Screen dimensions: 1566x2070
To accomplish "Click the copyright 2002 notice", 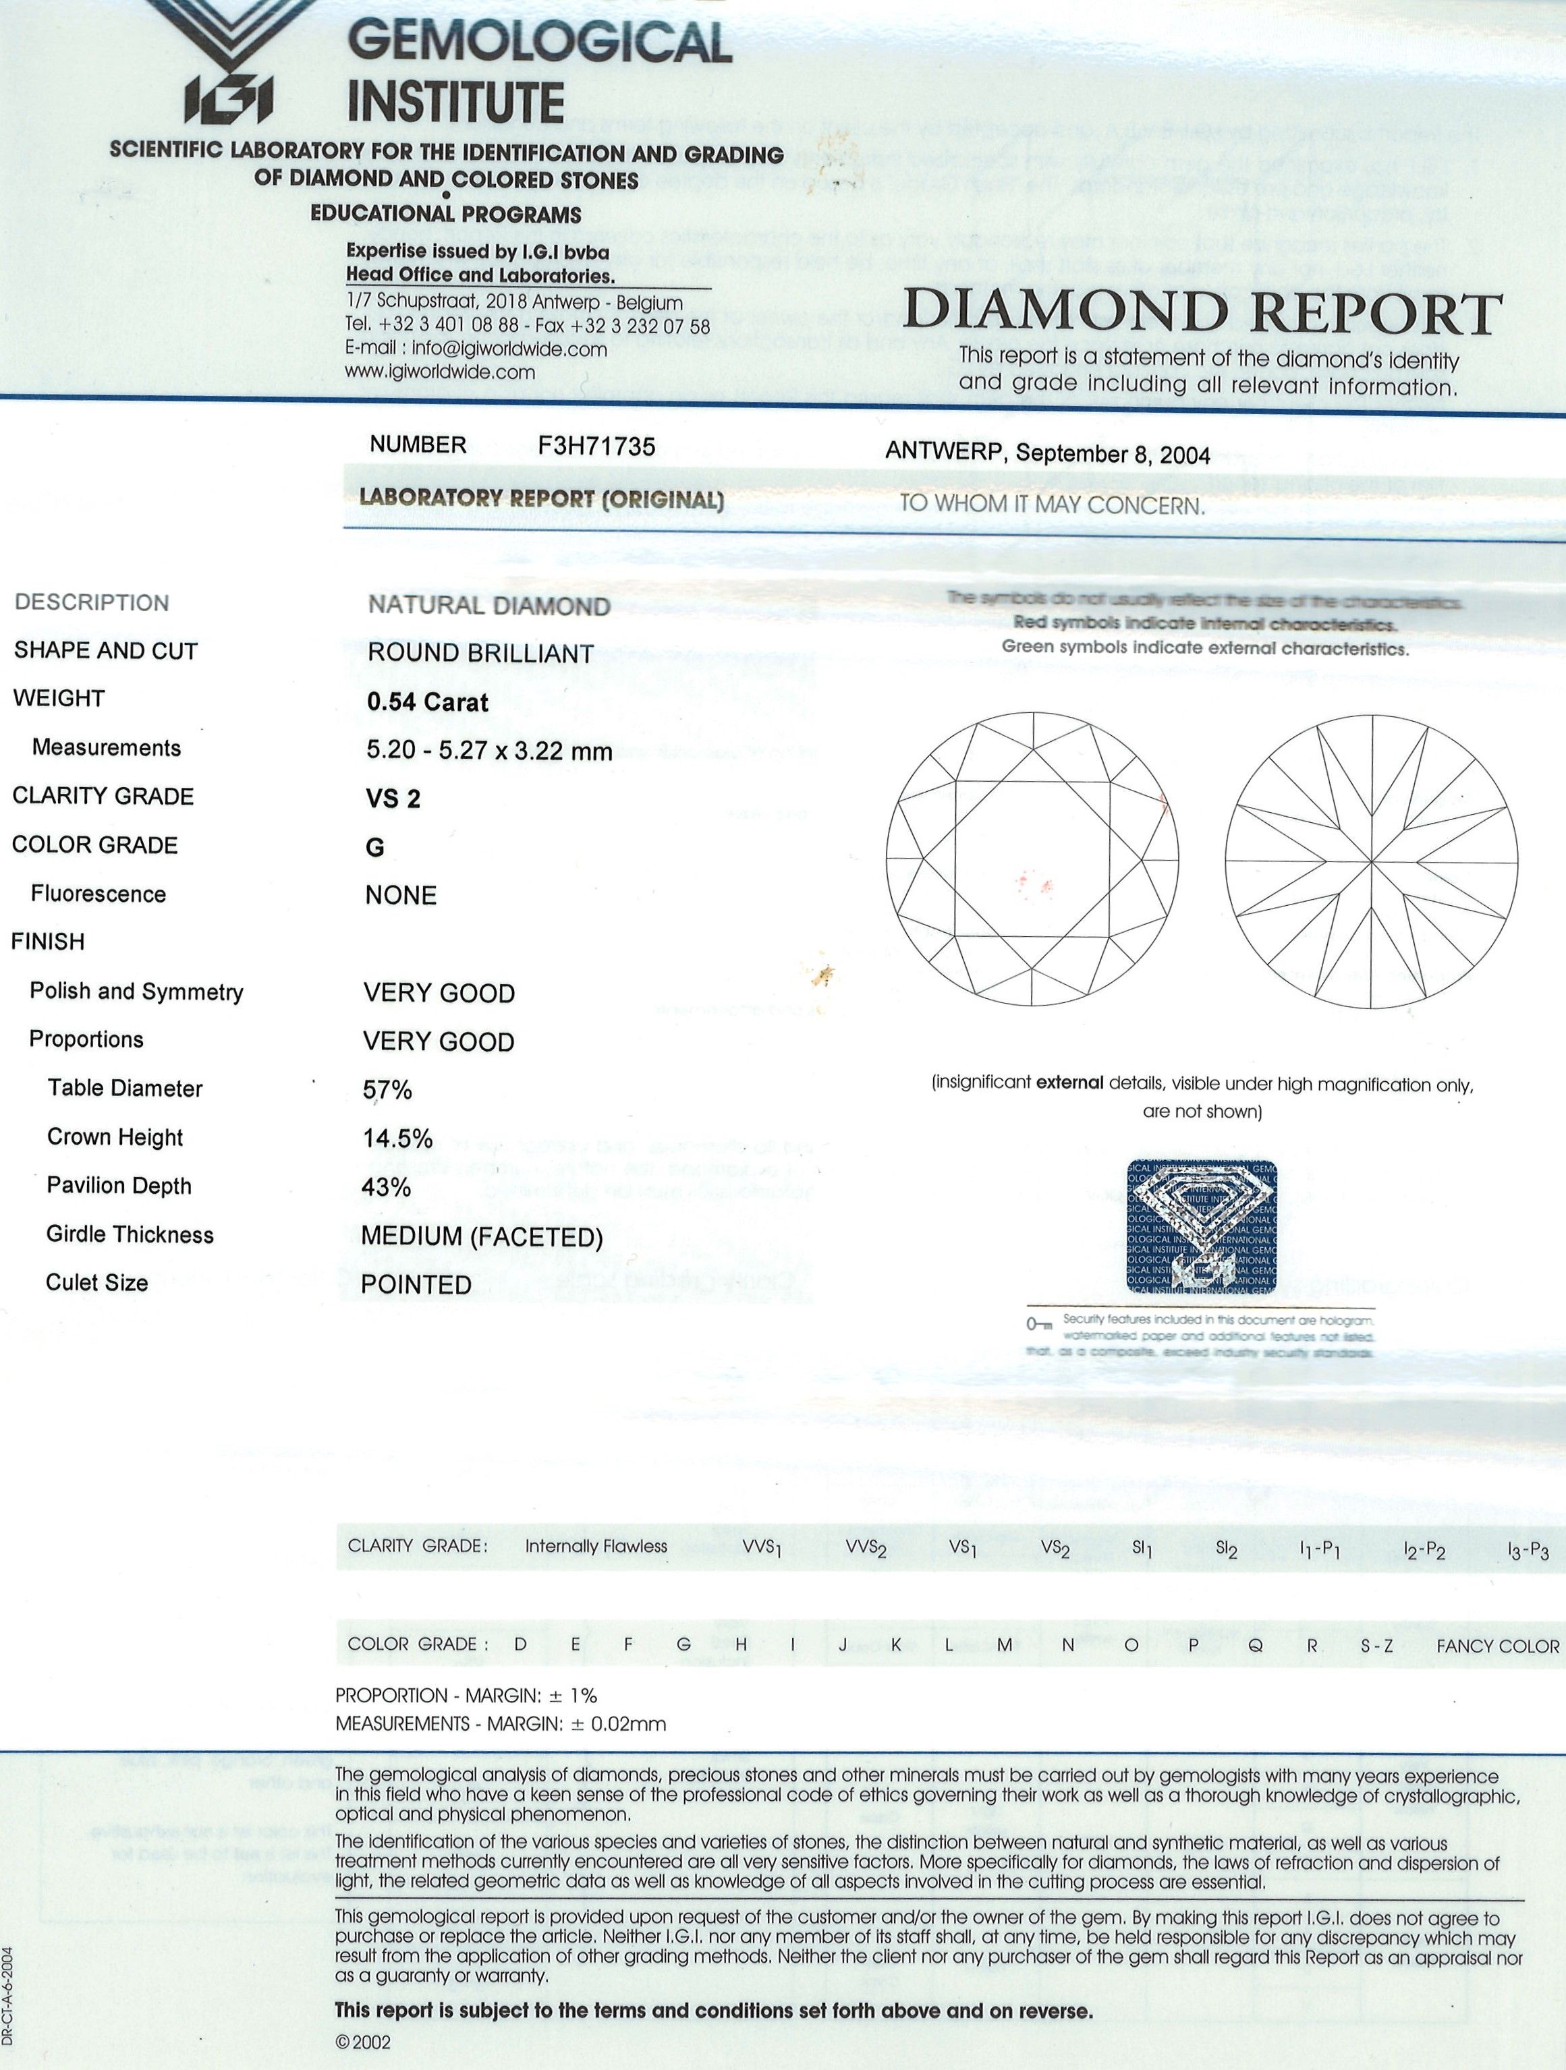I will (x=363, y=2042).
